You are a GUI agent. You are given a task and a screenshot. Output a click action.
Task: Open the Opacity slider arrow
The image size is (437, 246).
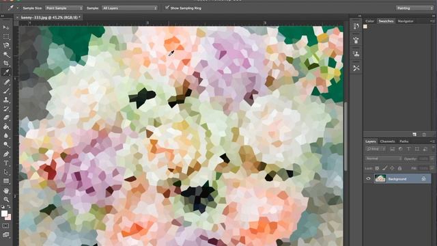tap(432, 159)
